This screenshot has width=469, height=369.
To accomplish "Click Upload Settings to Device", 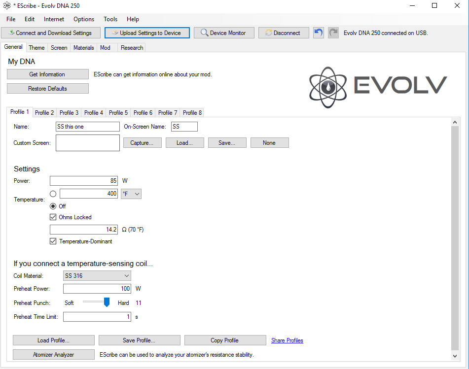I will pyautogui.click(x=147, y=33).
